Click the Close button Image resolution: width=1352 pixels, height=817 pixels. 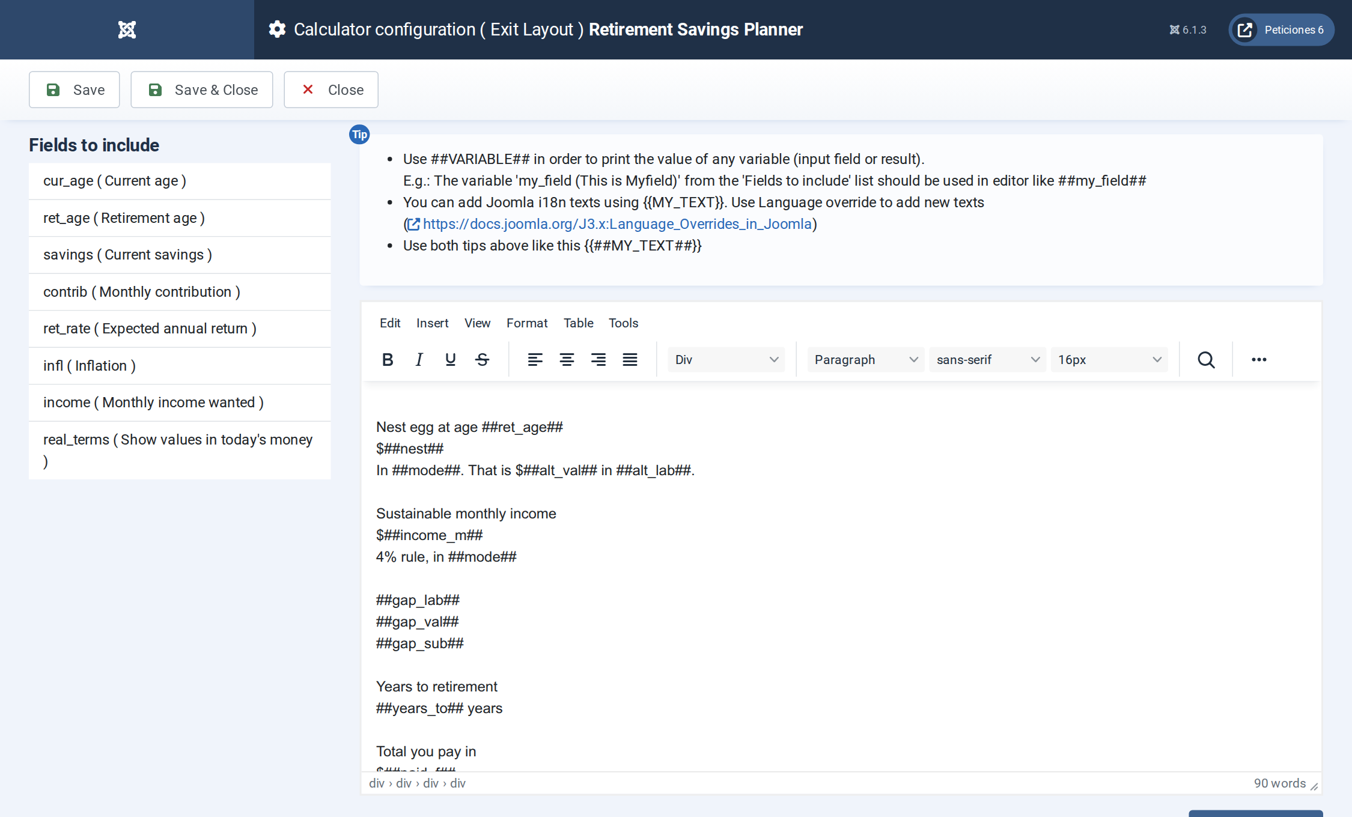click(331, 90)
